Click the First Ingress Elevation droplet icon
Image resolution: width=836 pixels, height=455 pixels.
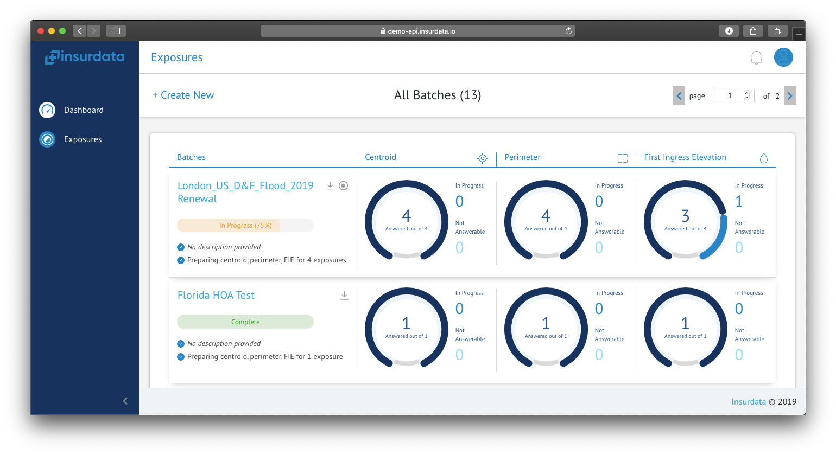764,158
